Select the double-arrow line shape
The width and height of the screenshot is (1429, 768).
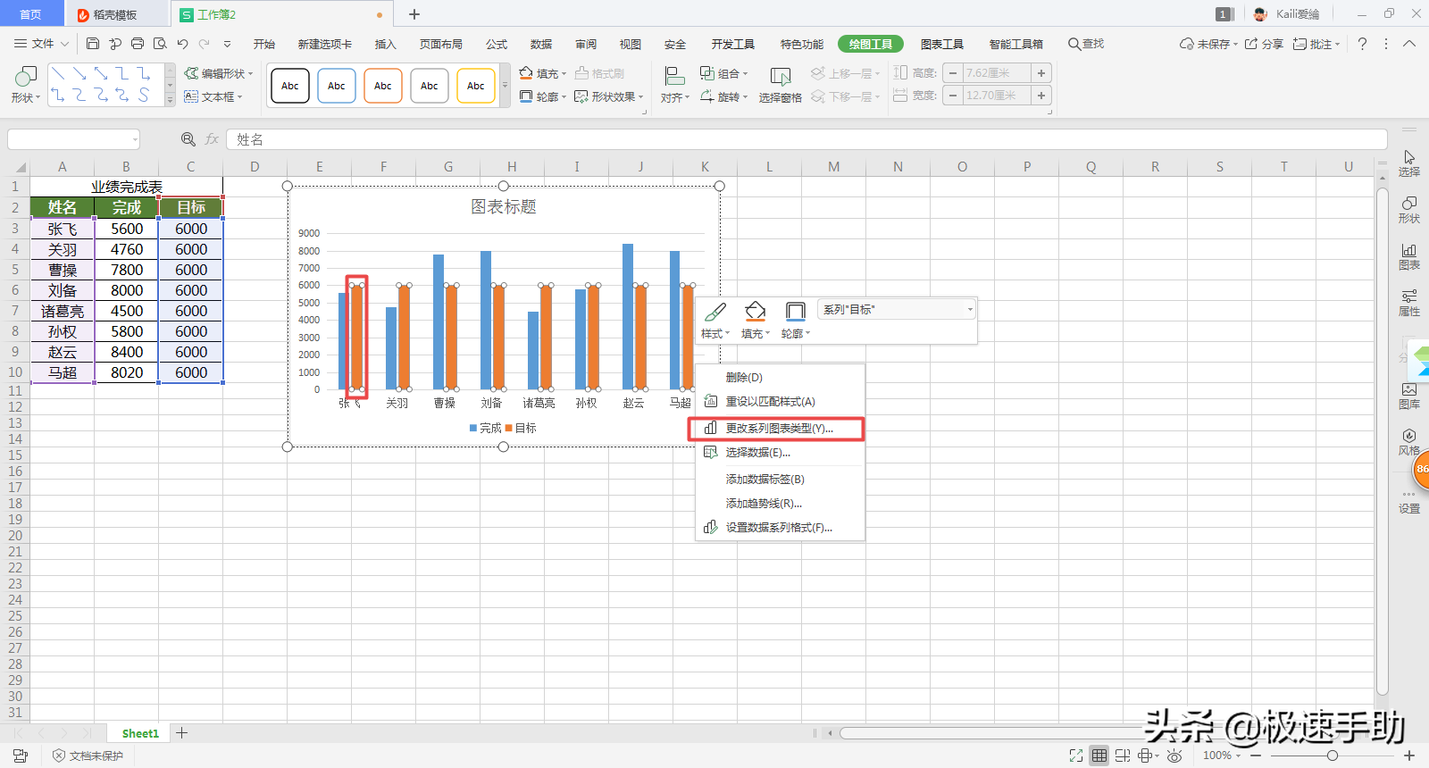click(100, 73)
